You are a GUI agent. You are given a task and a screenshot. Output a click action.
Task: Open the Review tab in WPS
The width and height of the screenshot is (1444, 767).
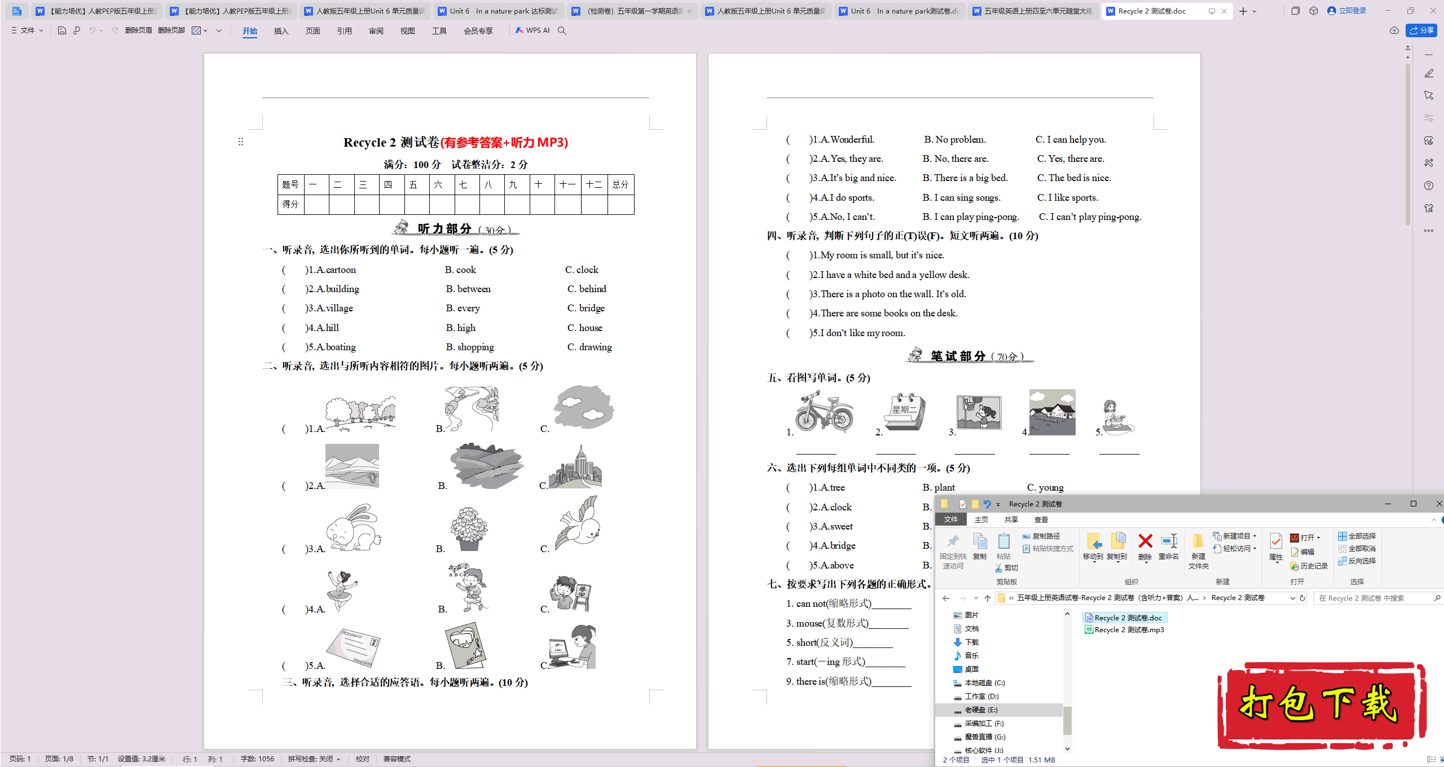coord(376,31)
